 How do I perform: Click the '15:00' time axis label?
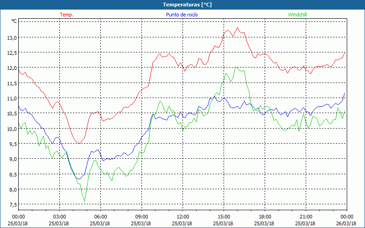[224, 217]
